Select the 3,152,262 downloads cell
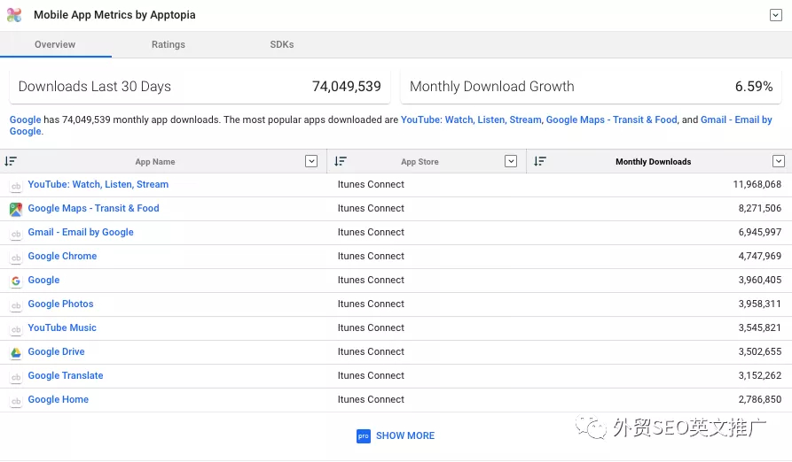The height and width of the screenshot is (462, 792). (x=760, y=375)
